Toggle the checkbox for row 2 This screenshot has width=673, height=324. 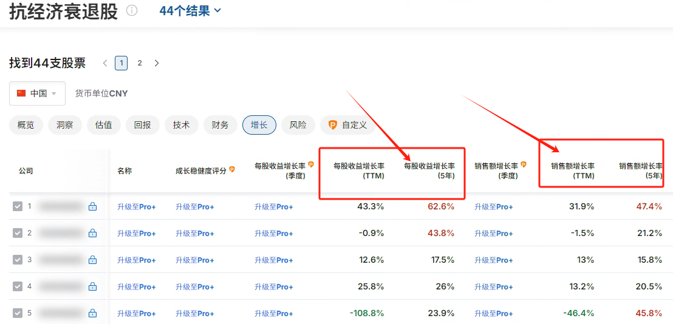pyautogui.click(x=18, y=233)
